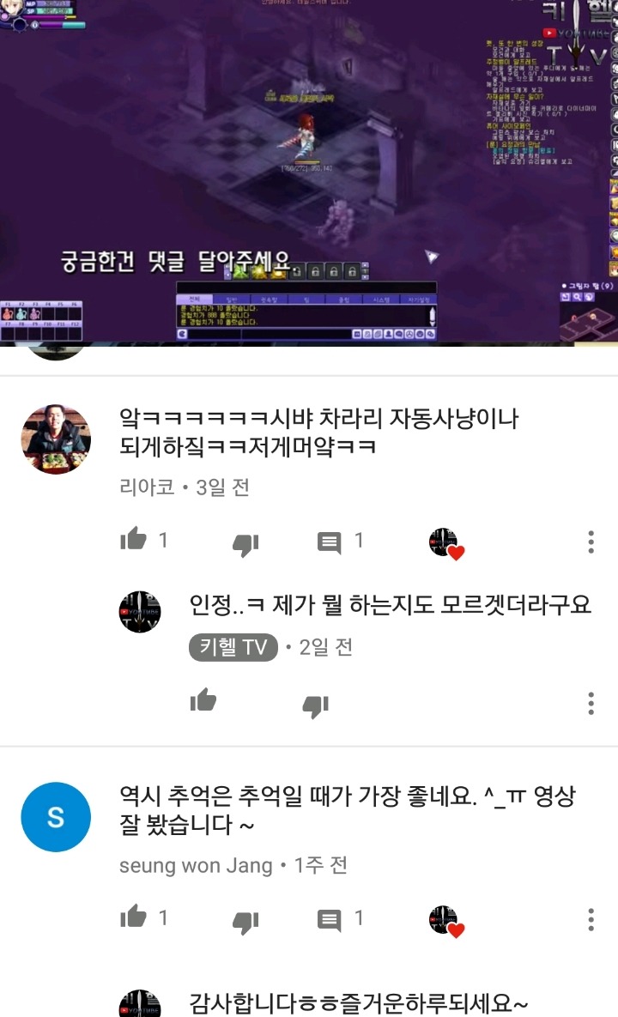Open reply thread on seung won Jang's comment
The height and width of the screenshot is (1017, 618).
[x=330, y=919]
